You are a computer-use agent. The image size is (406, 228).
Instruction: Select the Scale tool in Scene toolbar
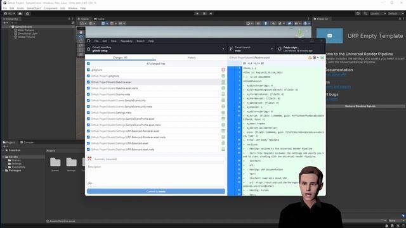click(x=81, y=46)
